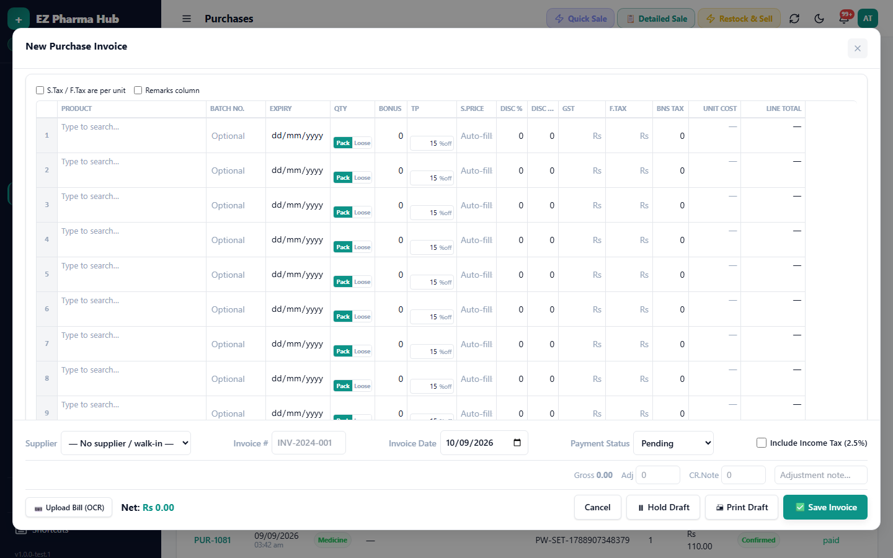Select Pack toggle in row 5
The width and height of the screenshot is (893, 558).
click(x=343, y=282)
